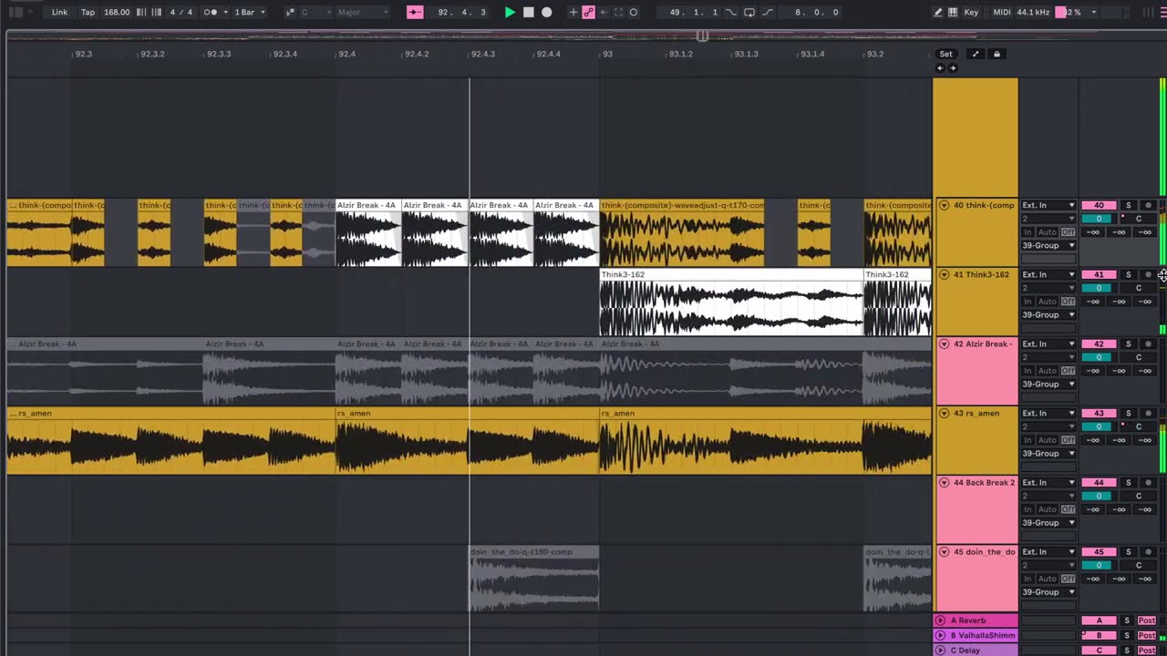Toggle the MIDI map mode button

coord(1002,12)
